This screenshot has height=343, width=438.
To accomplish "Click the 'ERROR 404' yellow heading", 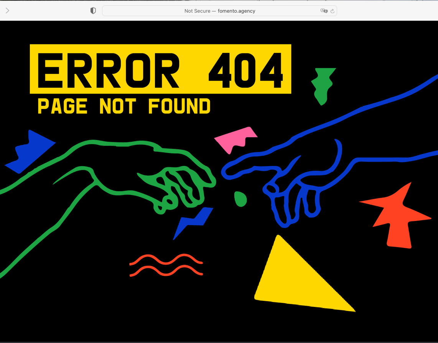I will pos(160,69).
